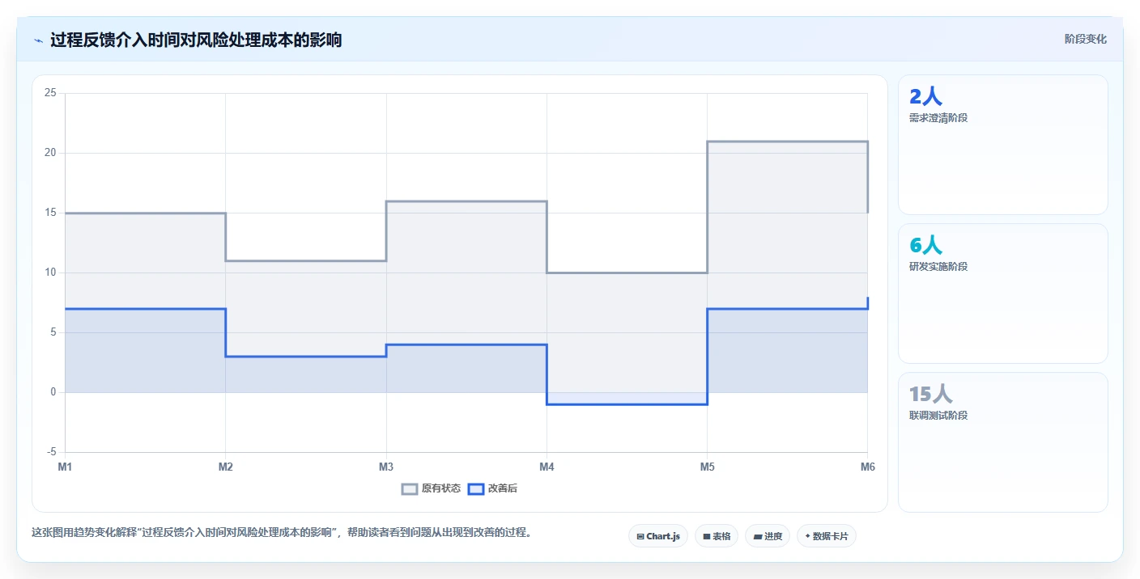Click the 数据卡片 tag chip
Viewport: 1140px width, 579px height.
(x=827, y=536)
